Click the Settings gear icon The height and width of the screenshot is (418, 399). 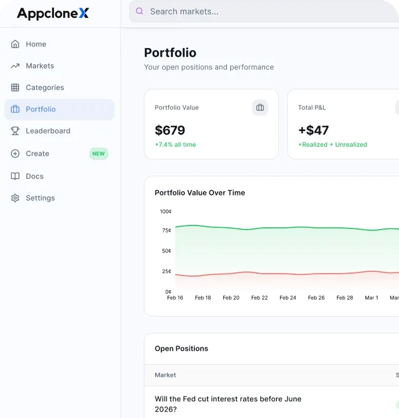click(15, 198)
